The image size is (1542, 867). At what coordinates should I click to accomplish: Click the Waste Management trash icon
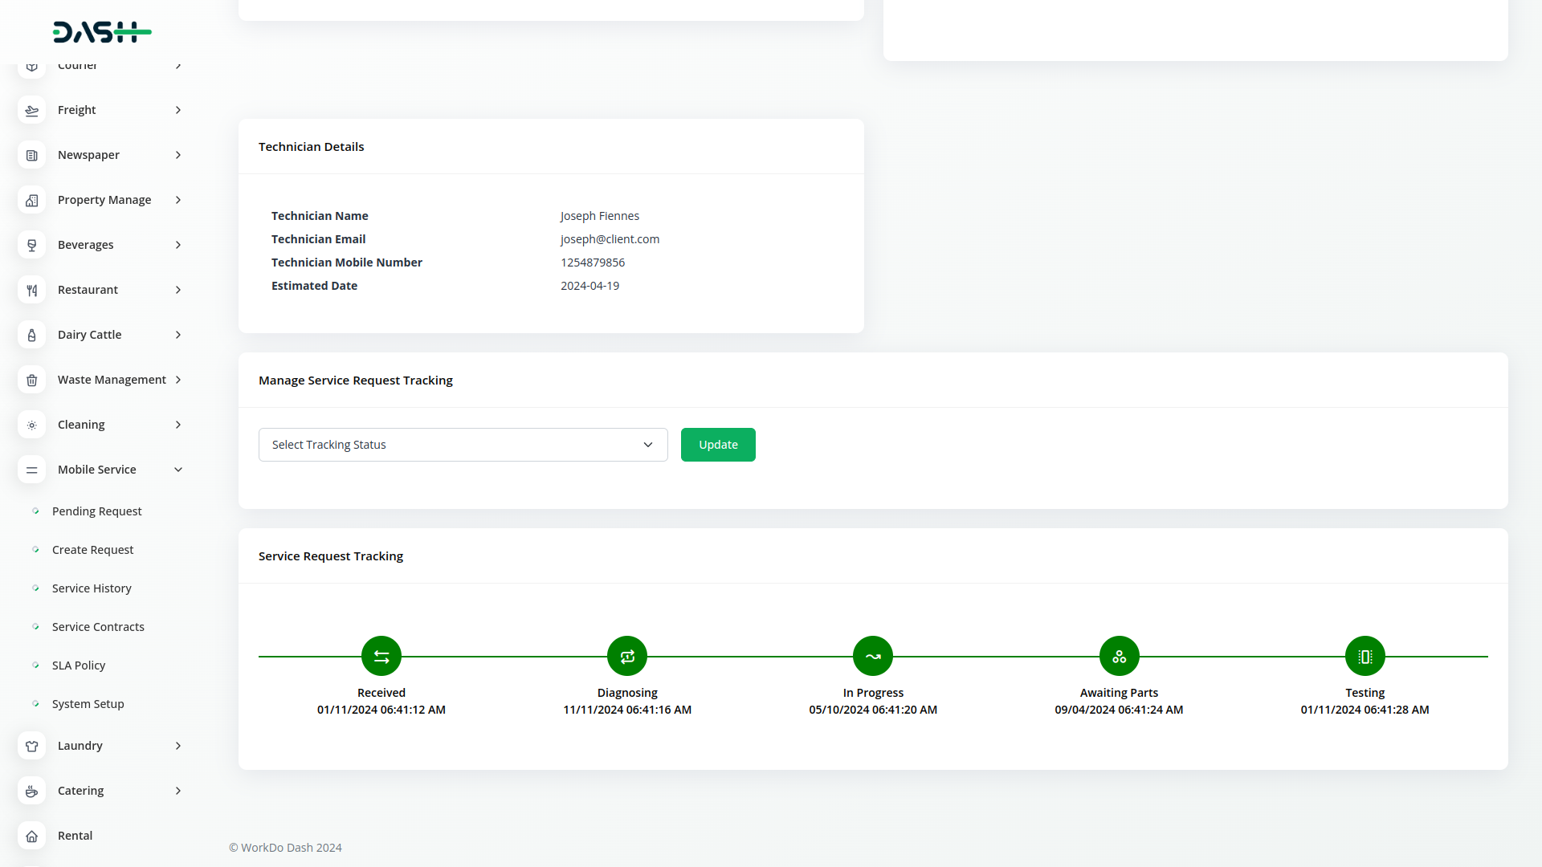[32, 380]
